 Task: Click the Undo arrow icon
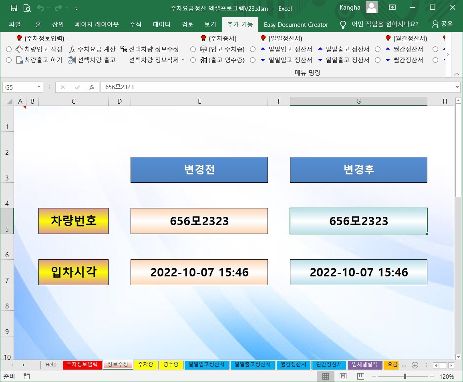tap(40, 8)
